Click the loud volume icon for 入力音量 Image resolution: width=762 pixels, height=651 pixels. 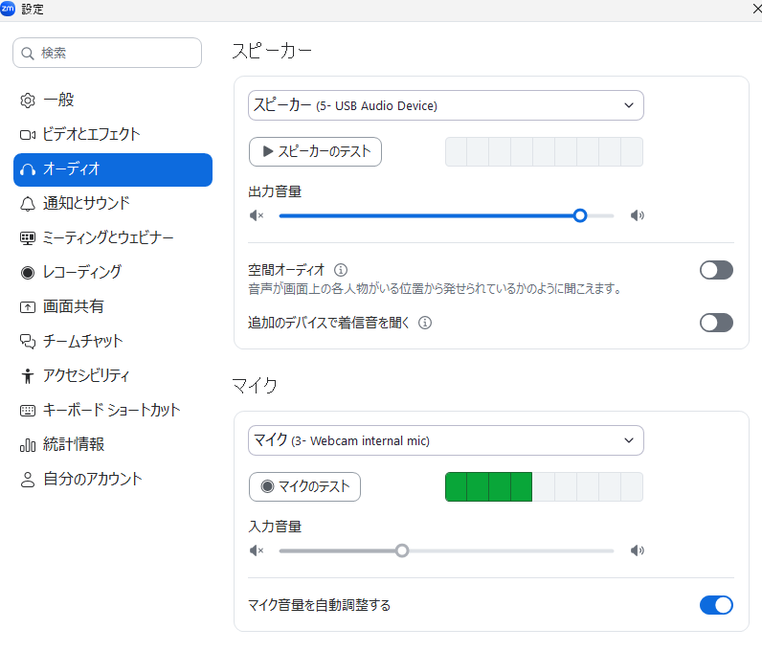pos(637,550)
